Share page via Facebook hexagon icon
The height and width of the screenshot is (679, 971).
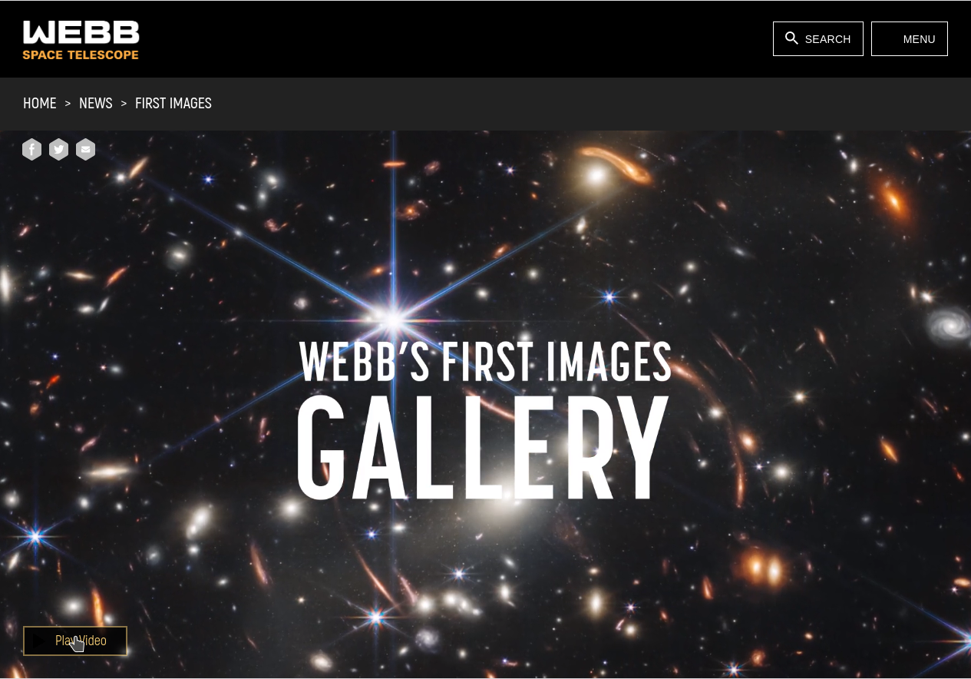click(x=31, y=149)
